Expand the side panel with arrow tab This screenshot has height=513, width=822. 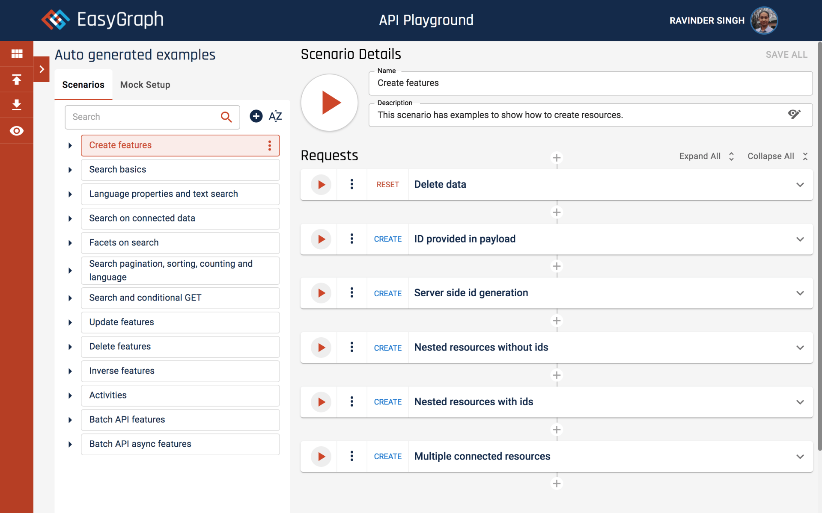(42, 69)
